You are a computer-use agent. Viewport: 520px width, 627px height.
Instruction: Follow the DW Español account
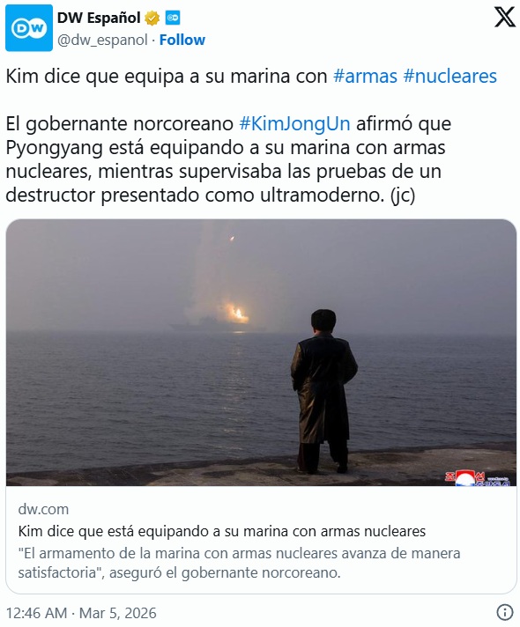point(182,40)
